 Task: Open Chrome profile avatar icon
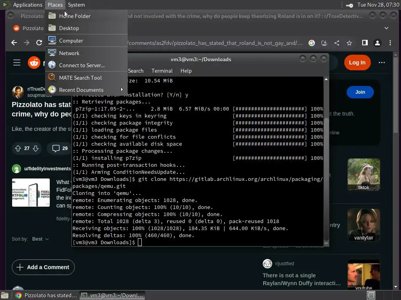[x=378, y=43]
